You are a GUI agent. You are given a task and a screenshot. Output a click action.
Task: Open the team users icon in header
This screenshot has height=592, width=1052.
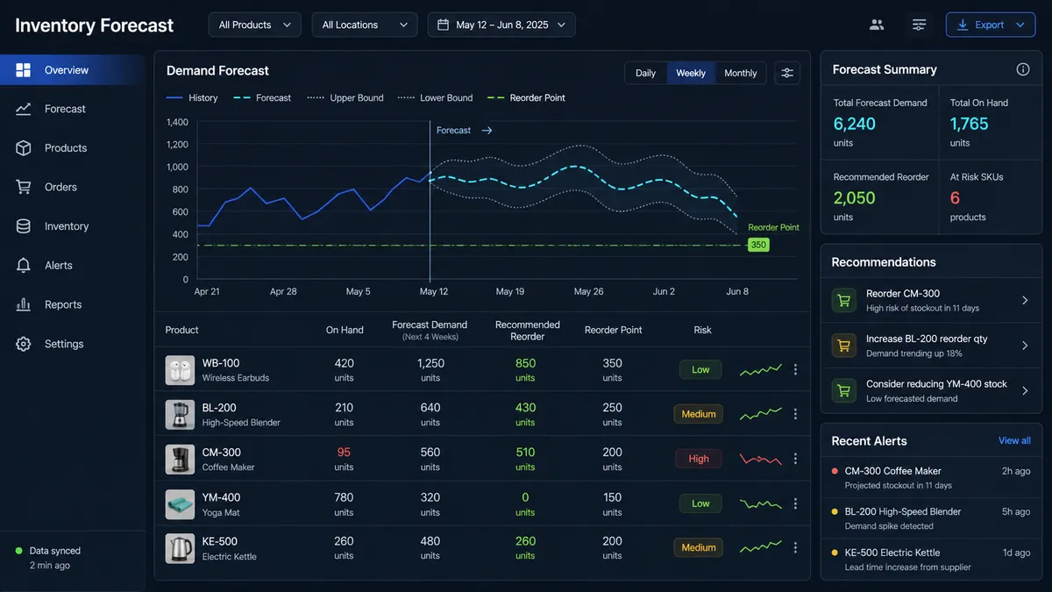[877, 25]
